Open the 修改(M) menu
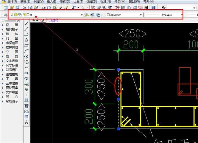 click(x=120, y=2)
